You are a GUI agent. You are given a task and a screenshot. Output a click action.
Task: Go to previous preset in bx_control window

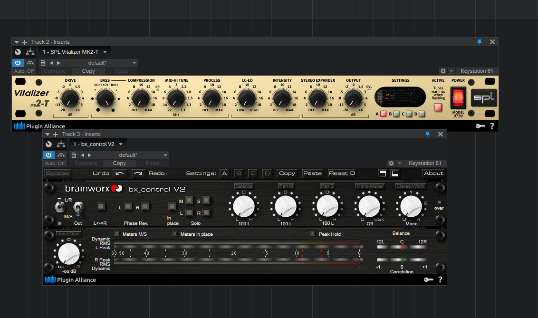(82, 155)
